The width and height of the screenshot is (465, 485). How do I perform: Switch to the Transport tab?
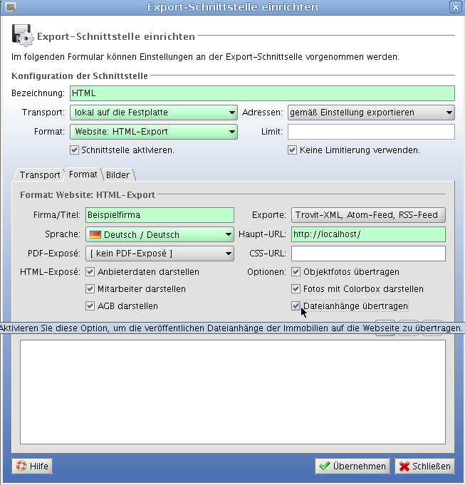[39, 175]
